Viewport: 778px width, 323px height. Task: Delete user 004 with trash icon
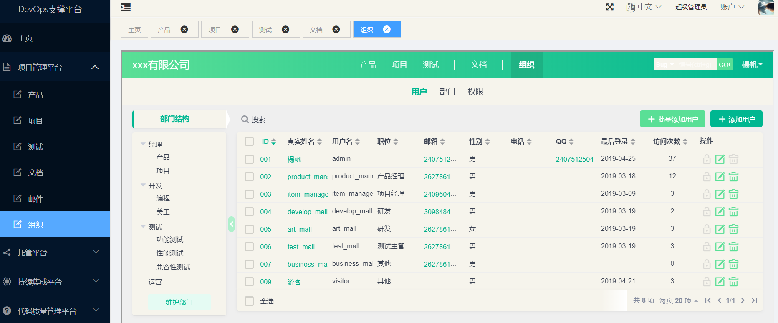pos(733,212)
